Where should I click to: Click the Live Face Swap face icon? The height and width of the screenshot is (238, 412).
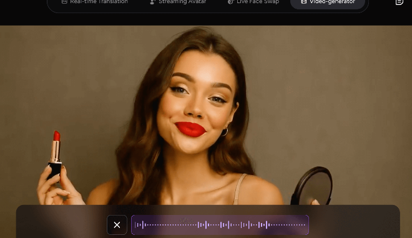tap(230, 2)
